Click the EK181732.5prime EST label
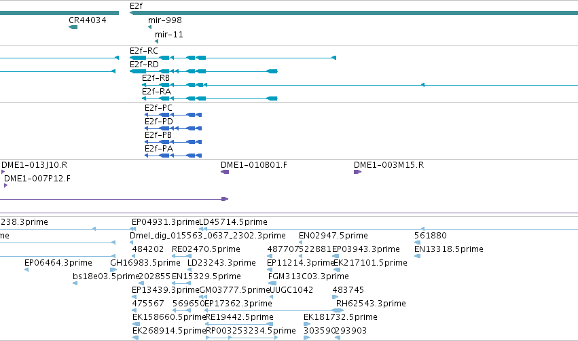578x341 pixels. (x=340, y=317)
